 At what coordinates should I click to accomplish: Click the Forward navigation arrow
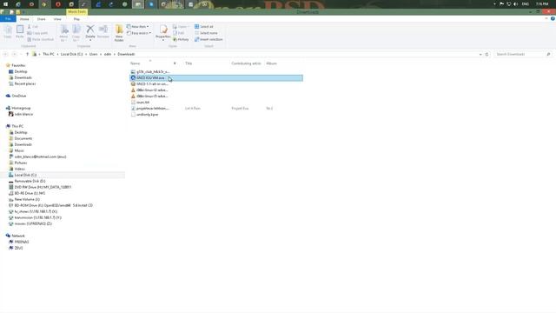coord(14,54)
